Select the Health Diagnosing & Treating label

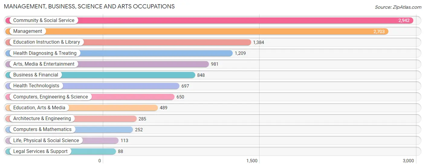(x=45, y=53)
